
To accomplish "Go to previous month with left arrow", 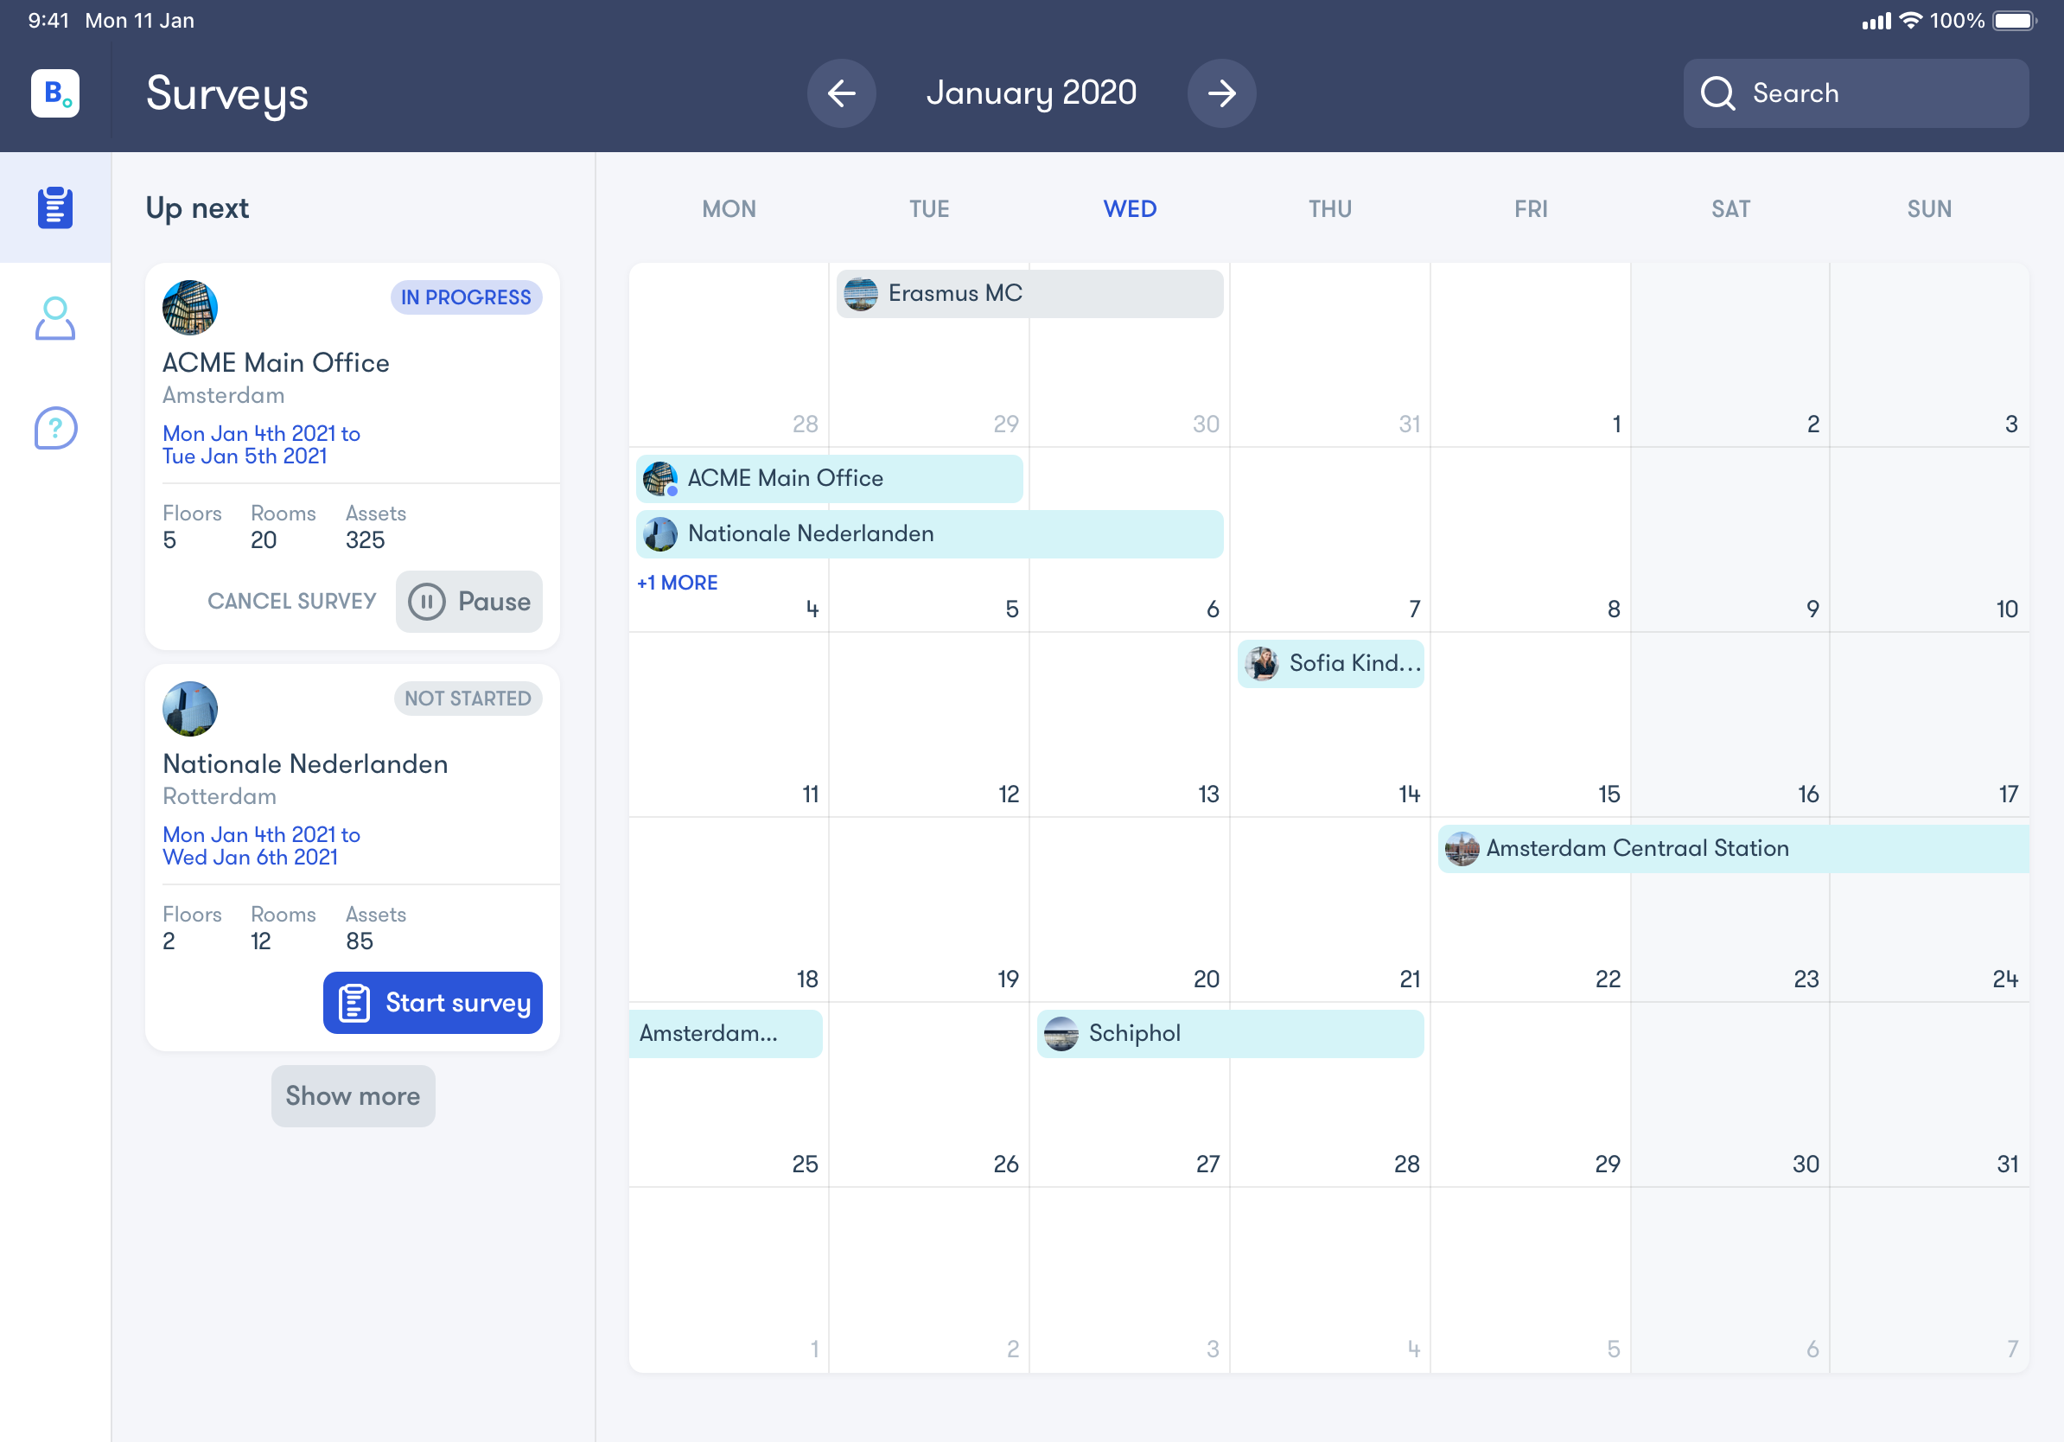I will coord(840,93).
